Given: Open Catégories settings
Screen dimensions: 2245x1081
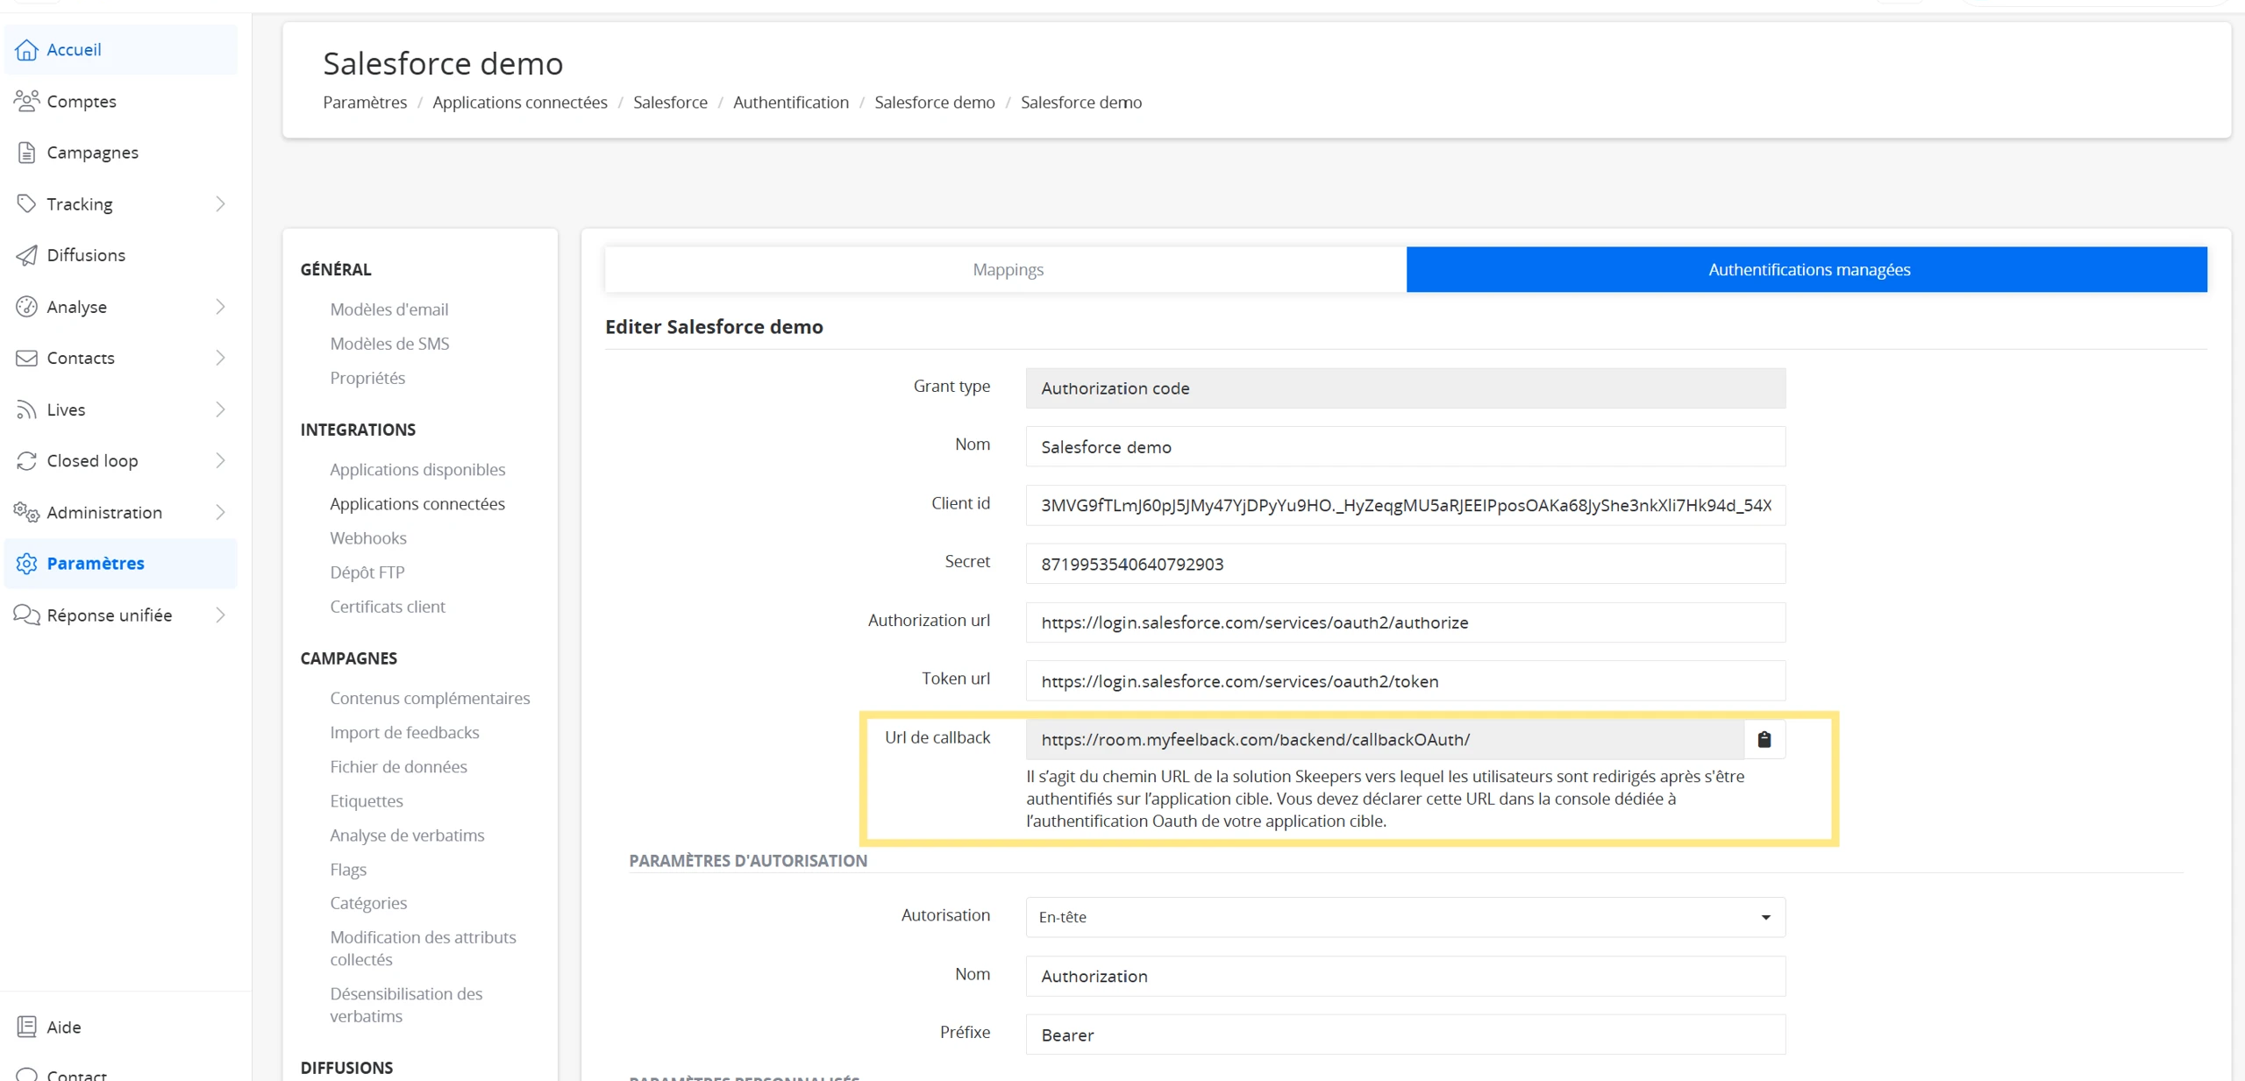Looking at the screenshot, I should click(x=368, y=903).
